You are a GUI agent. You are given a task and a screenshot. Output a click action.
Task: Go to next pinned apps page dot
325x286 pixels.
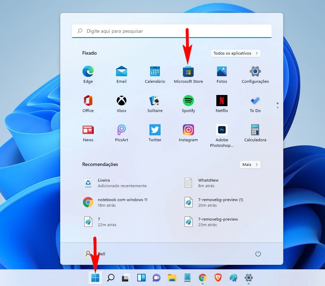coord(278,108)
